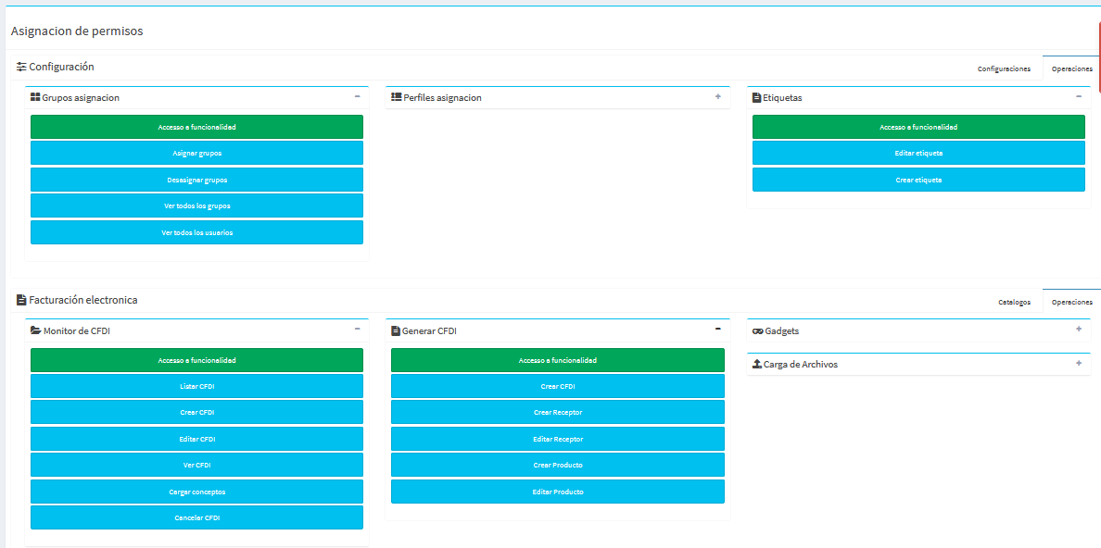Click the Perfiles asignacion list icon
The width and height of the screenshot is (1101, 548).
pyautogui.click(x=396, y=97)
